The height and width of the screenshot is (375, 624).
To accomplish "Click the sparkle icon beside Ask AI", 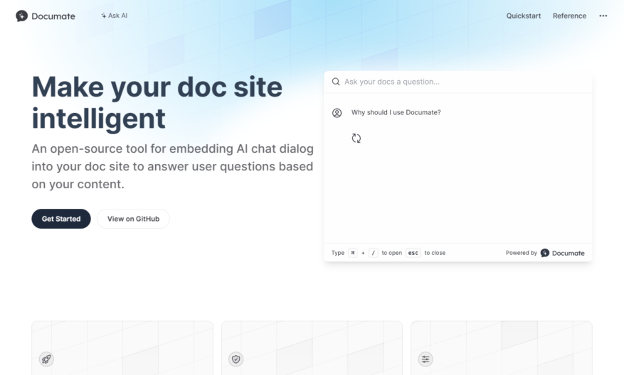I will point(103,16).
